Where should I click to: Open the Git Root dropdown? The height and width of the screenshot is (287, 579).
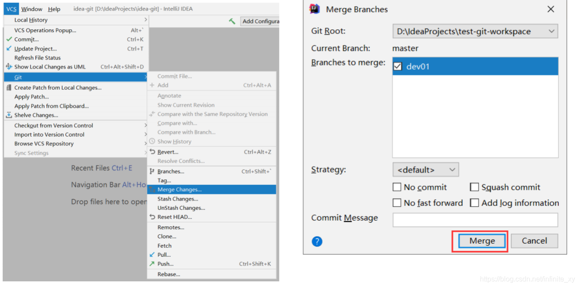click(x=475, y=32)
